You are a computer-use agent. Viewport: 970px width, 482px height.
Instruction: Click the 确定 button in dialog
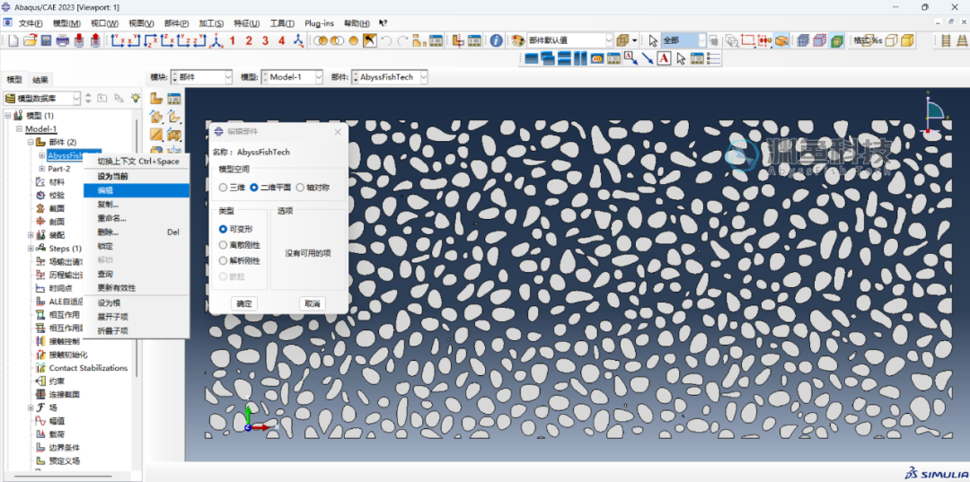(243, 303)
